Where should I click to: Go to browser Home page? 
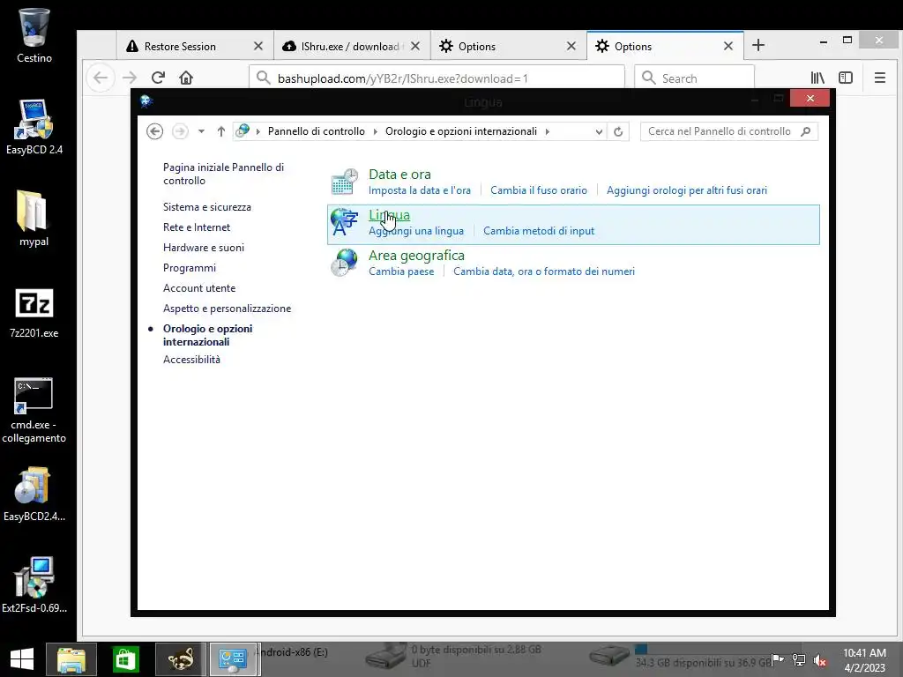(186, 78)
